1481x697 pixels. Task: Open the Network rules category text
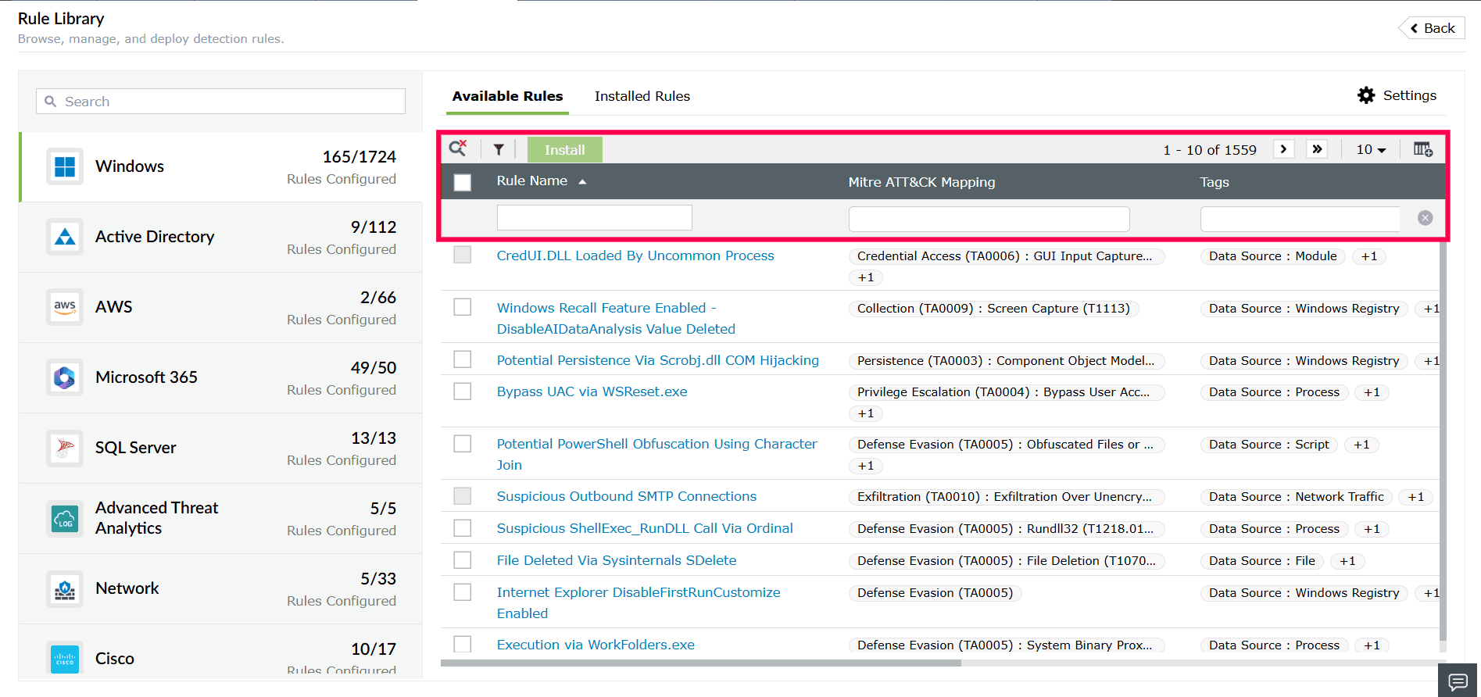click(127, 588)
